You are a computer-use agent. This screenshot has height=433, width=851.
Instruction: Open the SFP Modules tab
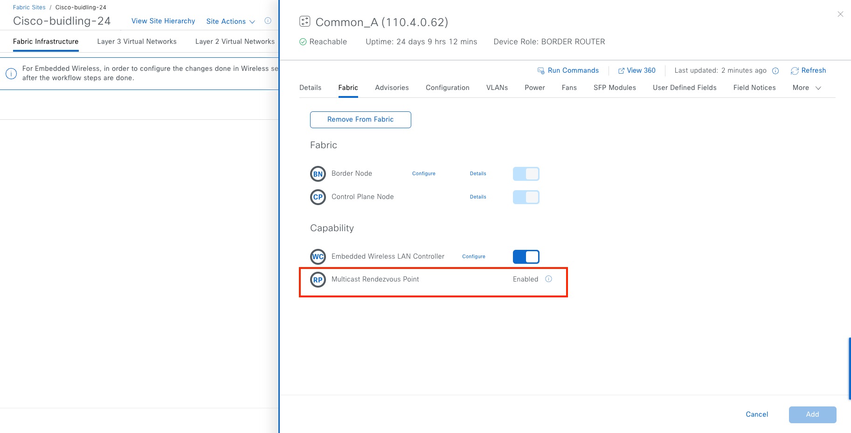(615, 88)
